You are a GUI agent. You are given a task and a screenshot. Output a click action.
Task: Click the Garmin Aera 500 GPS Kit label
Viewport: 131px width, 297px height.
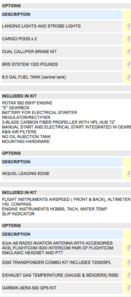point(29,288)
